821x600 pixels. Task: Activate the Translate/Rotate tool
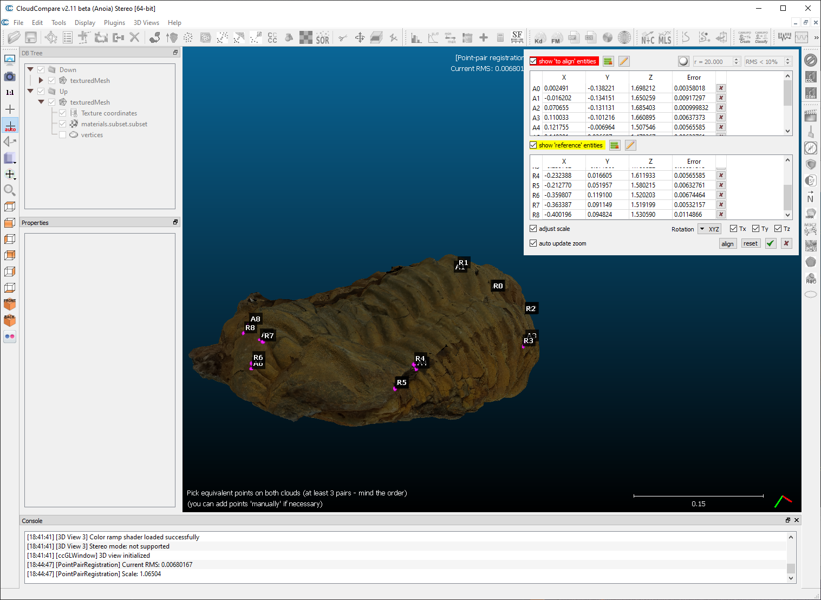(359, 37)
